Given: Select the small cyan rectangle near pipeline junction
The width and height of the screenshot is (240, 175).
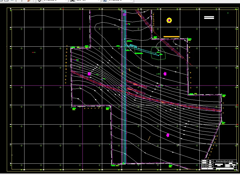Looking at the screenshot, I should (x=133, y=46).
